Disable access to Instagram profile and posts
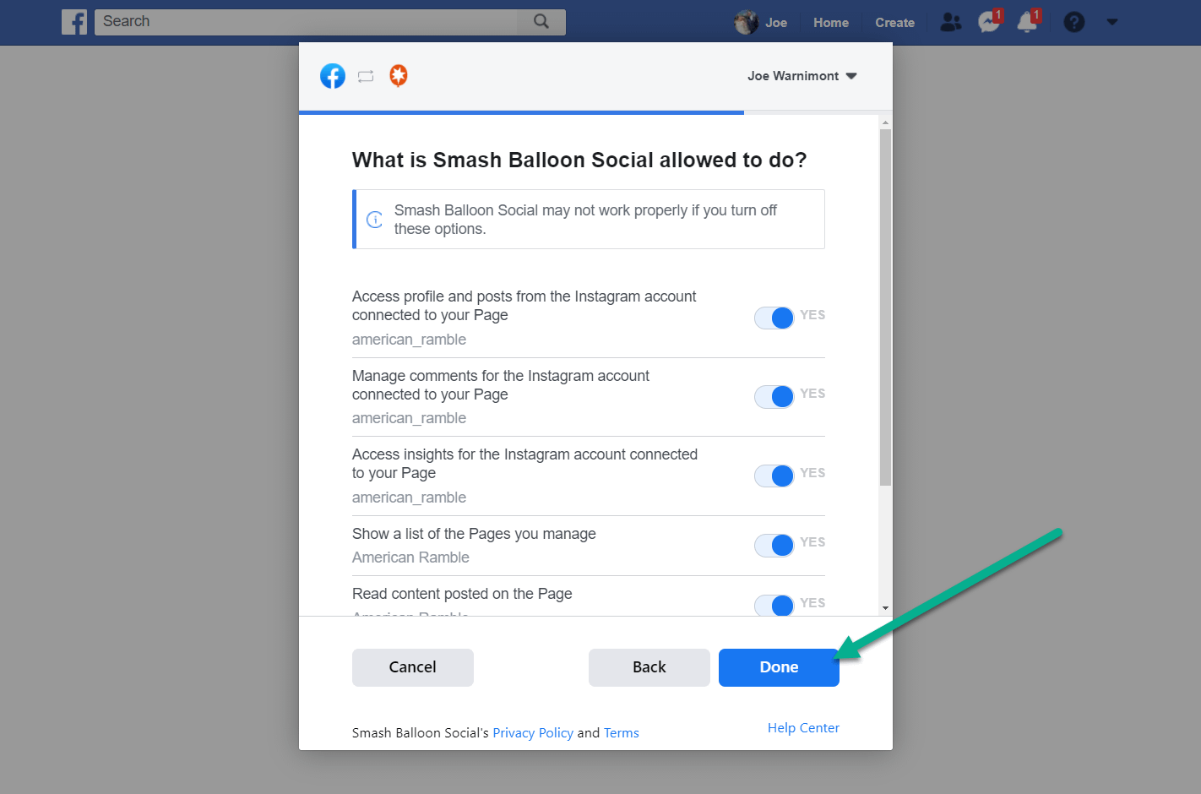 774,318
